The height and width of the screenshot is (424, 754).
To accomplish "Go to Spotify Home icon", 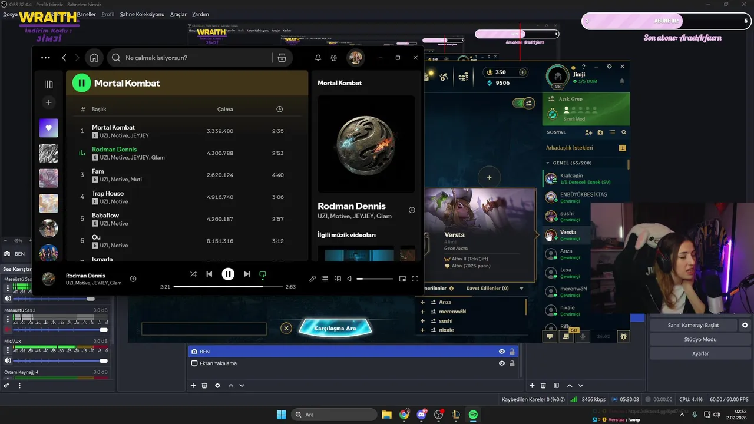I will pyautogui.click(x=94, y=58).
